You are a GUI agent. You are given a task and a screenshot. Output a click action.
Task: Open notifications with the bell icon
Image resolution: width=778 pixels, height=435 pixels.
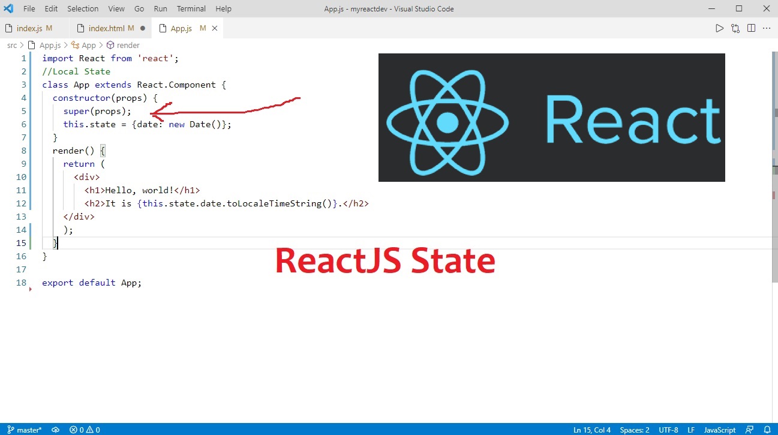point(768,430)
